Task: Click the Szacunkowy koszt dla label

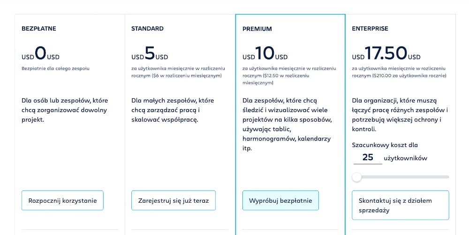Action: (385, 145)
